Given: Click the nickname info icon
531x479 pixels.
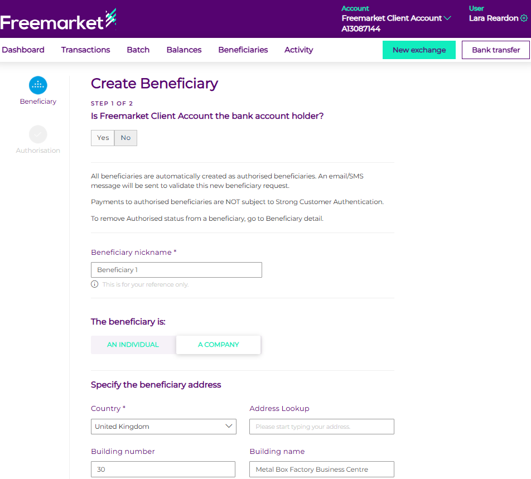Looking at the screenshot, I should pyautogui.click(x=95, y=284).
